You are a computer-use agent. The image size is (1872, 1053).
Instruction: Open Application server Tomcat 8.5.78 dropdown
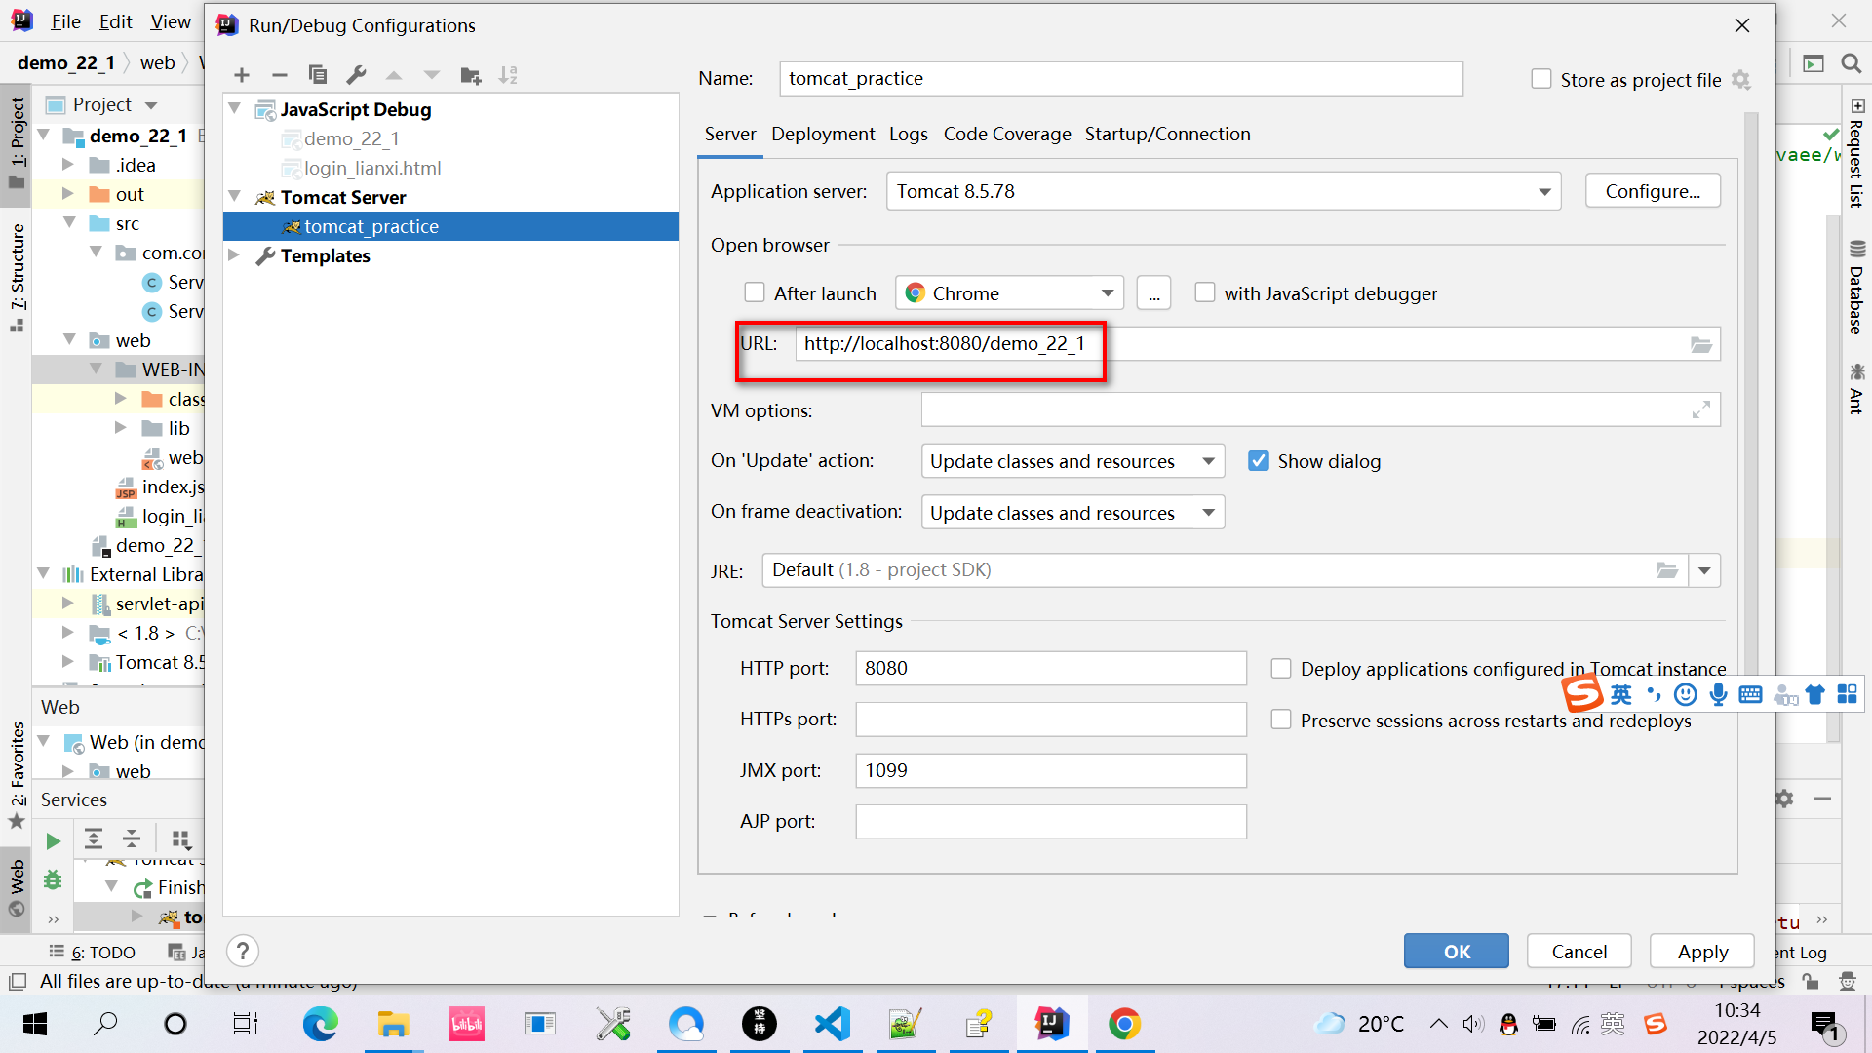point(1223,191)
